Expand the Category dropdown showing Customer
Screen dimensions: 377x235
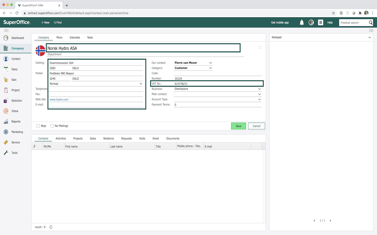click(x=211, y=68)
